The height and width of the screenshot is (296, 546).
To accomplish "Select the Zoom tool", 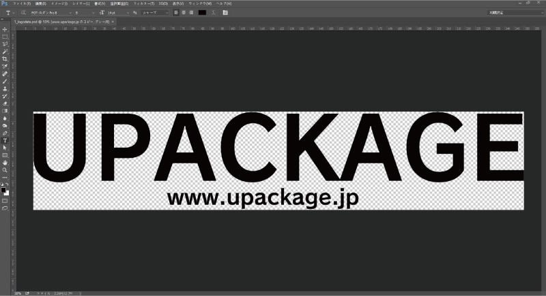I will coord(5,170).
